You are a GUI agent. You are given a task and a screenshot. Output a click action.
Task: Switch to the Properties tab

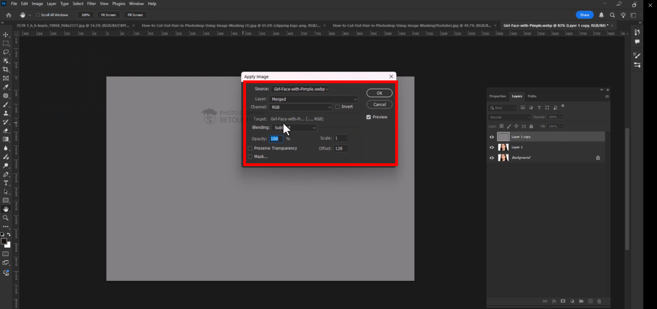tap(498, 96)
